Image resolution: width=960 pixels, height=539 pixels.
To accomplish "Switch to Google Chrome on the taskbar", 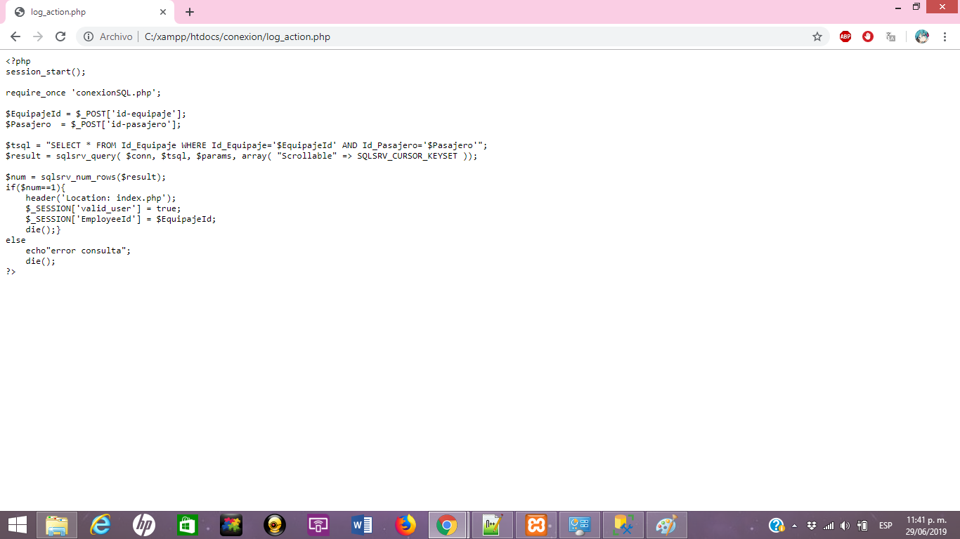I will pyautogui.click(x=448, y=525).
